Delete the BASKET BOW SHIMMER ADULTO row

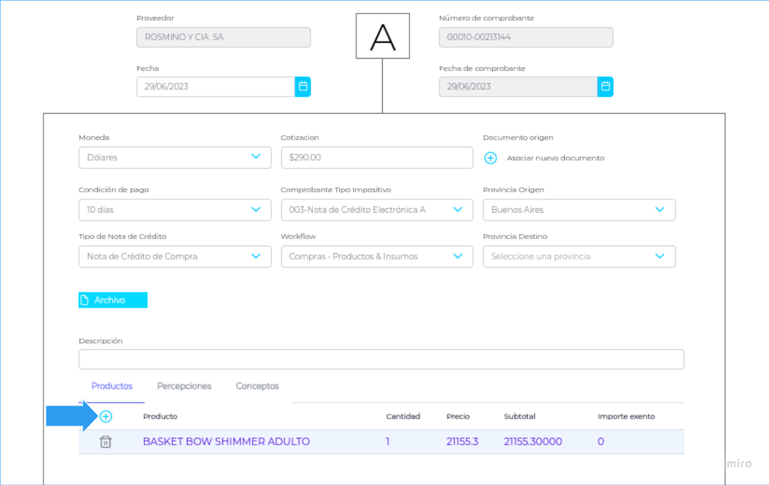pyautogui.click(x=106, y=442)
